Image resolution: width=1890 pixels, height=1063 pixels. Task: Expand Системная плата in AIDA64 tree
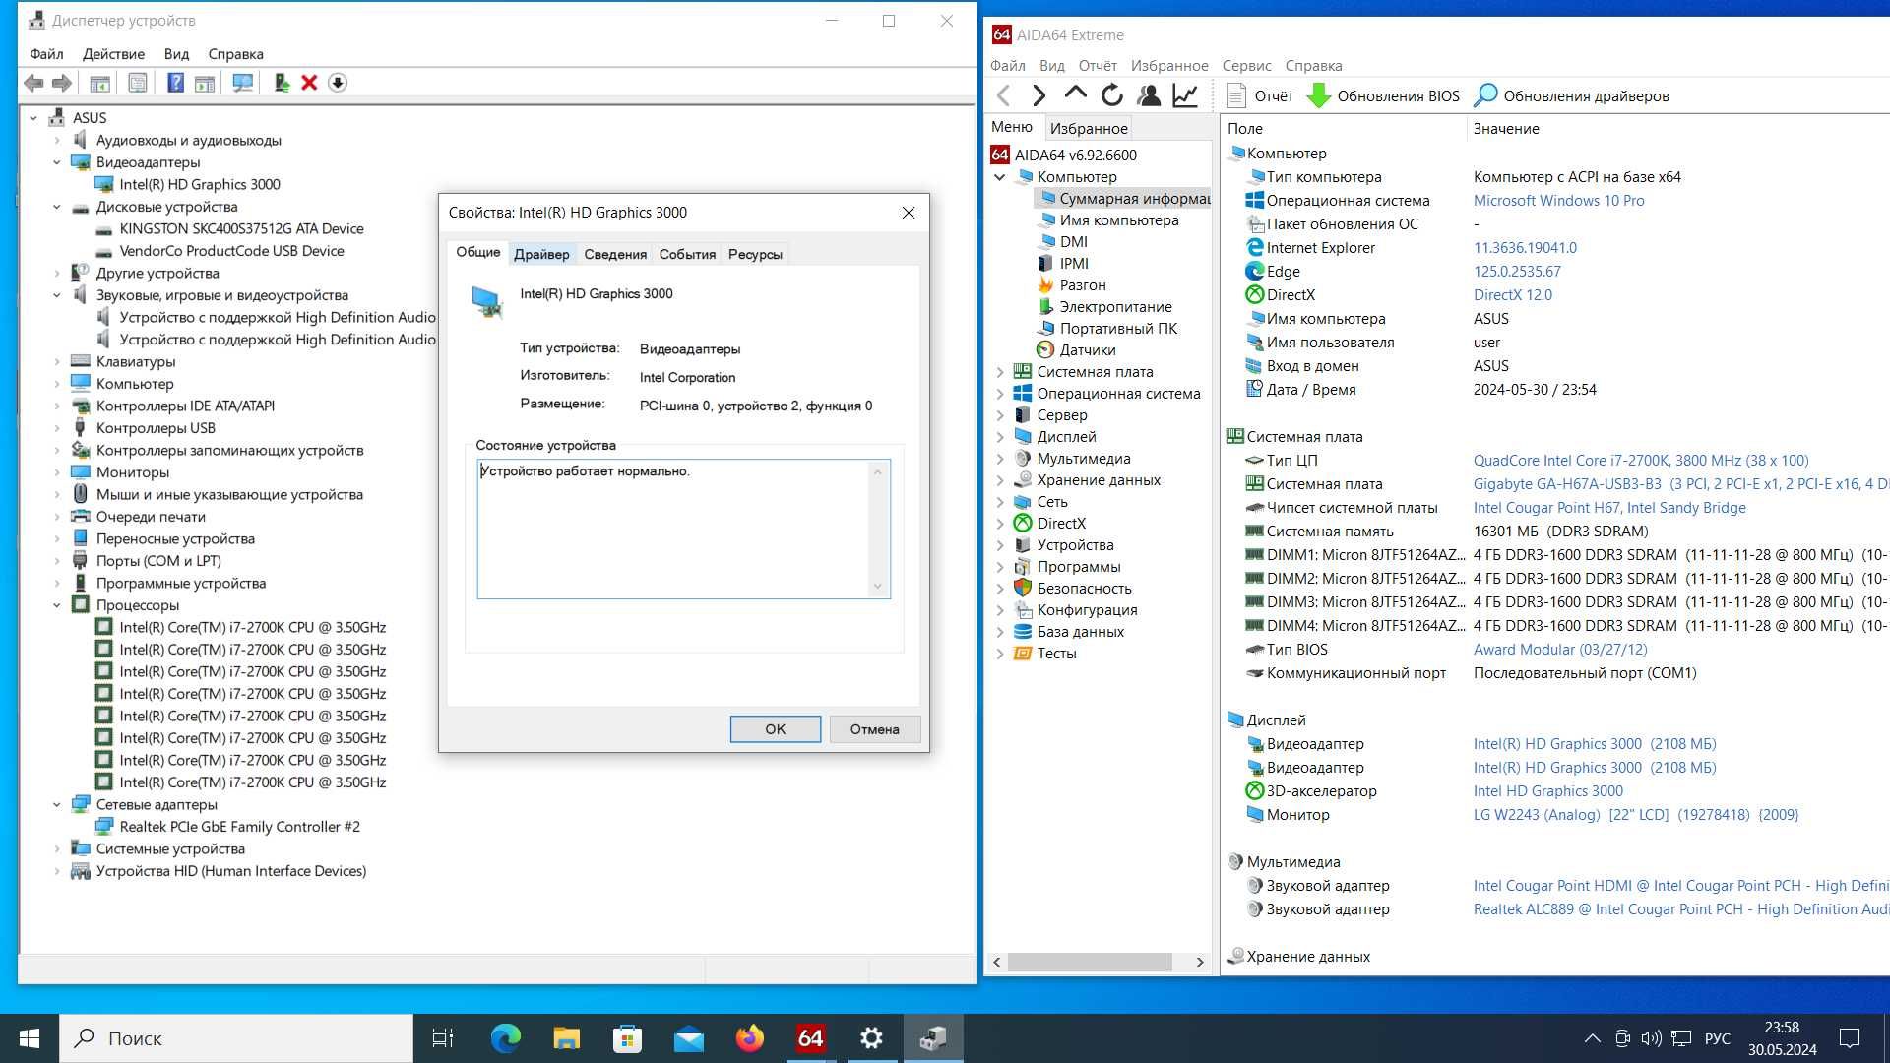tap(1000, 372)
